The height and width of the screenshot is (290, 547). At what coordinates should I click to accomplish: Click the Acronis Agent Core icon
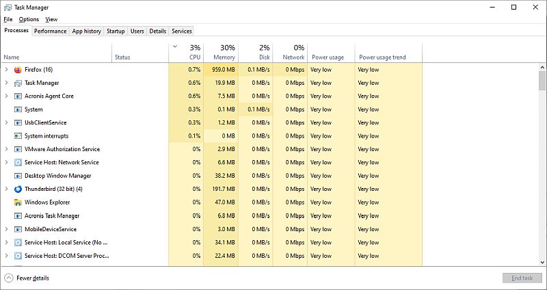pos(18,96)
